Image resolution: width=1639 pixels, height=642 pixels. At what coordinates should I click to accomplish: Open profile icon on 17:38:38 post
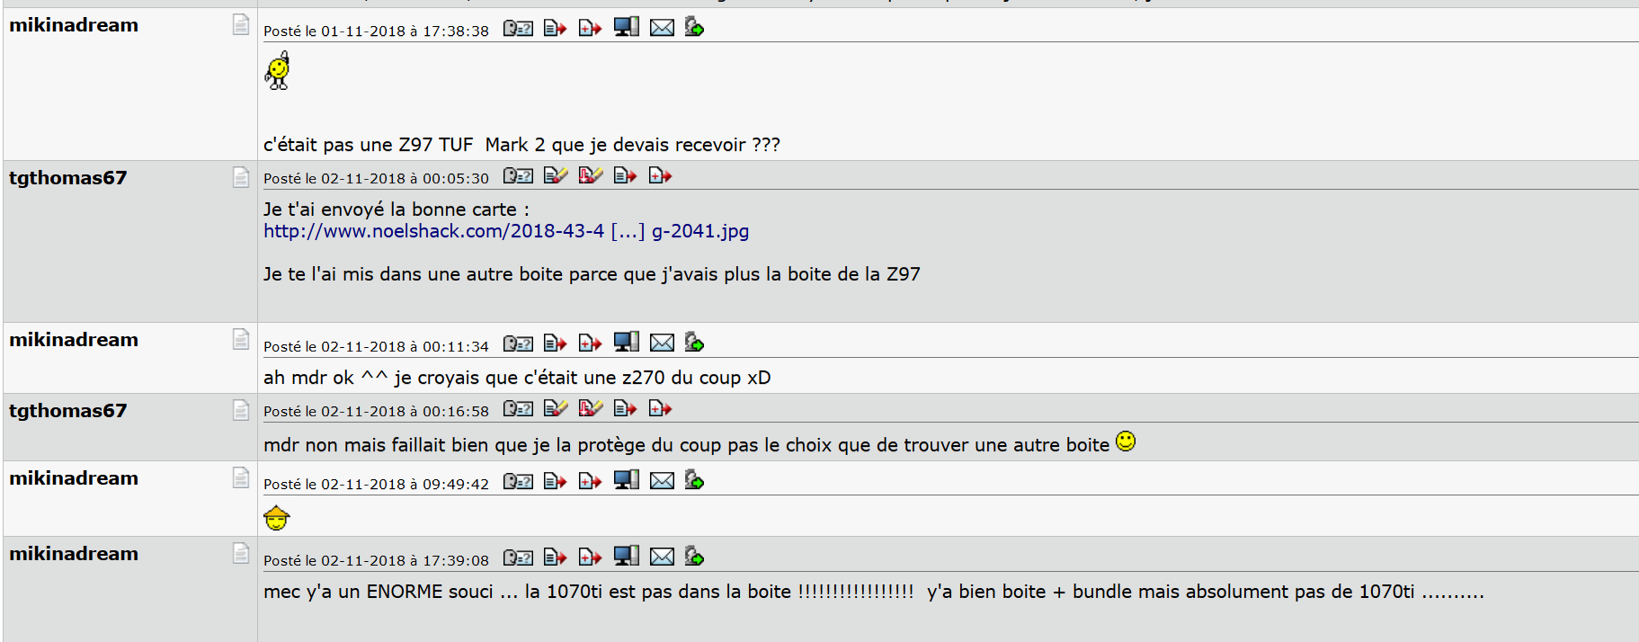[x=518, y=28]
